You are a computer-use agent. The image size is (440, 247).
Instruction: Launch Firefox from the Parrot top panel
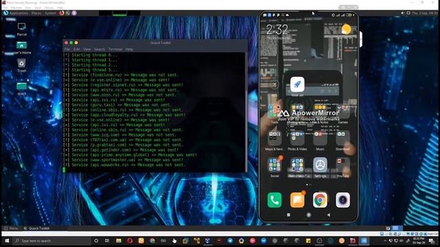[x=61, y=13]
